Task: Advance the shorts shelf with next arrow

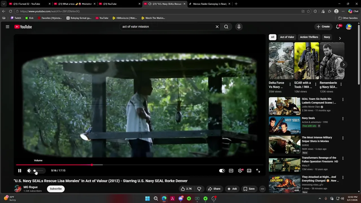Action: (344, 65)
